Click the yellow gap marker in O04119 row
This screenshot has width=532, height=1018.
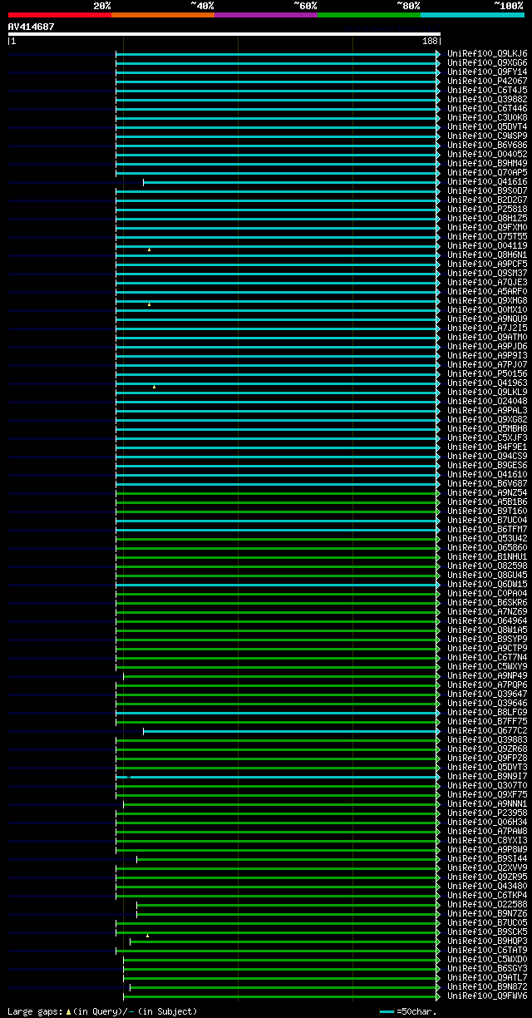(x=150, y=250)
